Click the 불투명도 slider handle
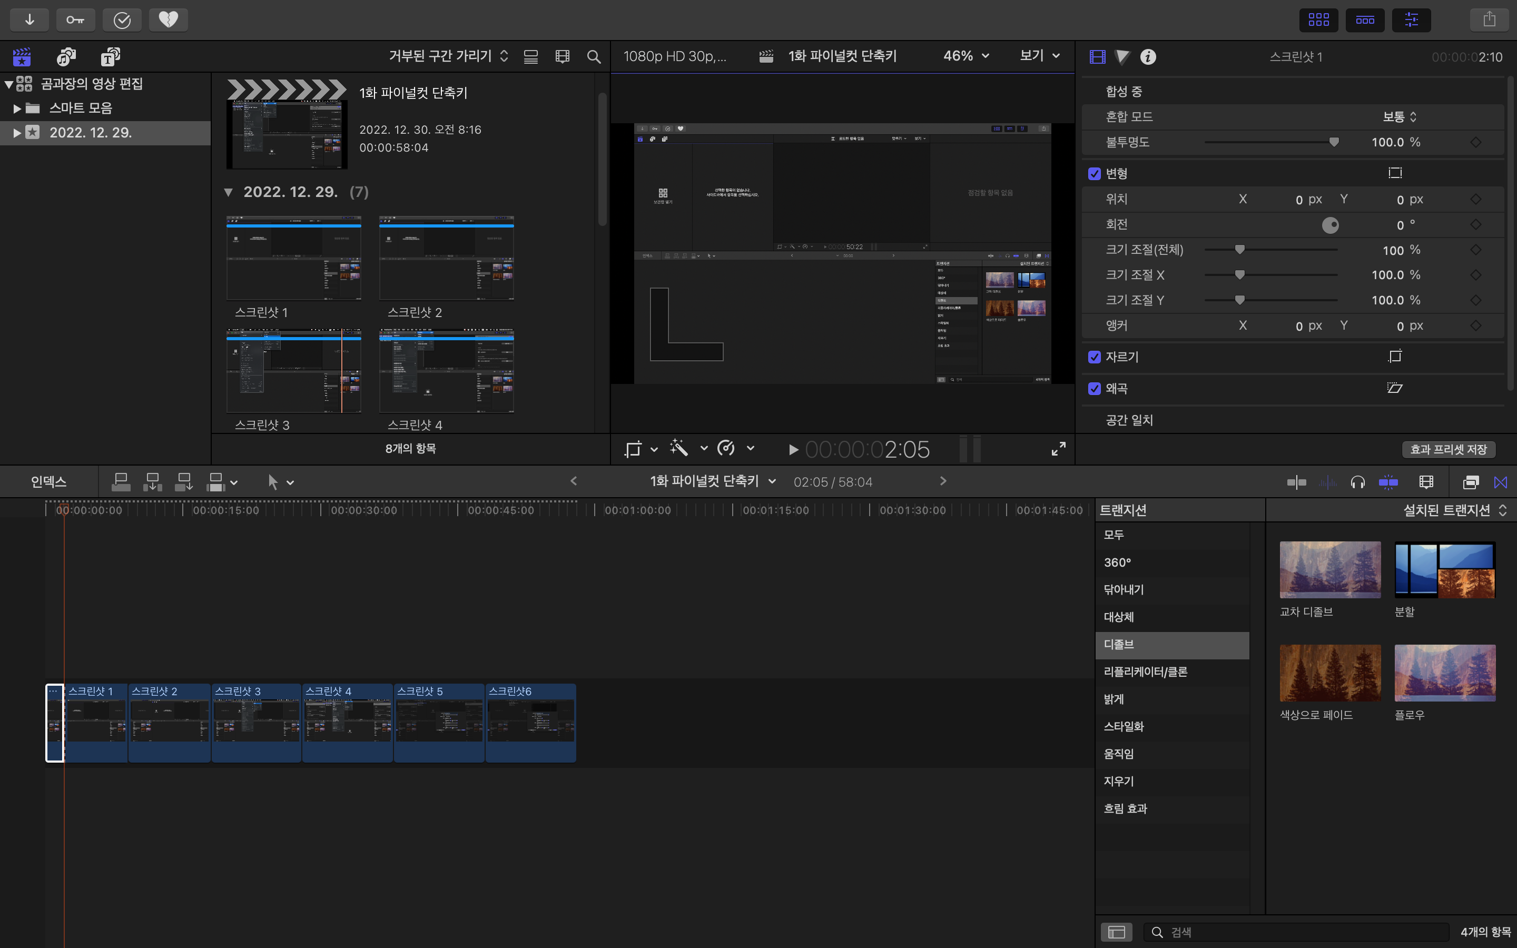The height and width of the screenshot is (948, 1517). [1334, 142]
